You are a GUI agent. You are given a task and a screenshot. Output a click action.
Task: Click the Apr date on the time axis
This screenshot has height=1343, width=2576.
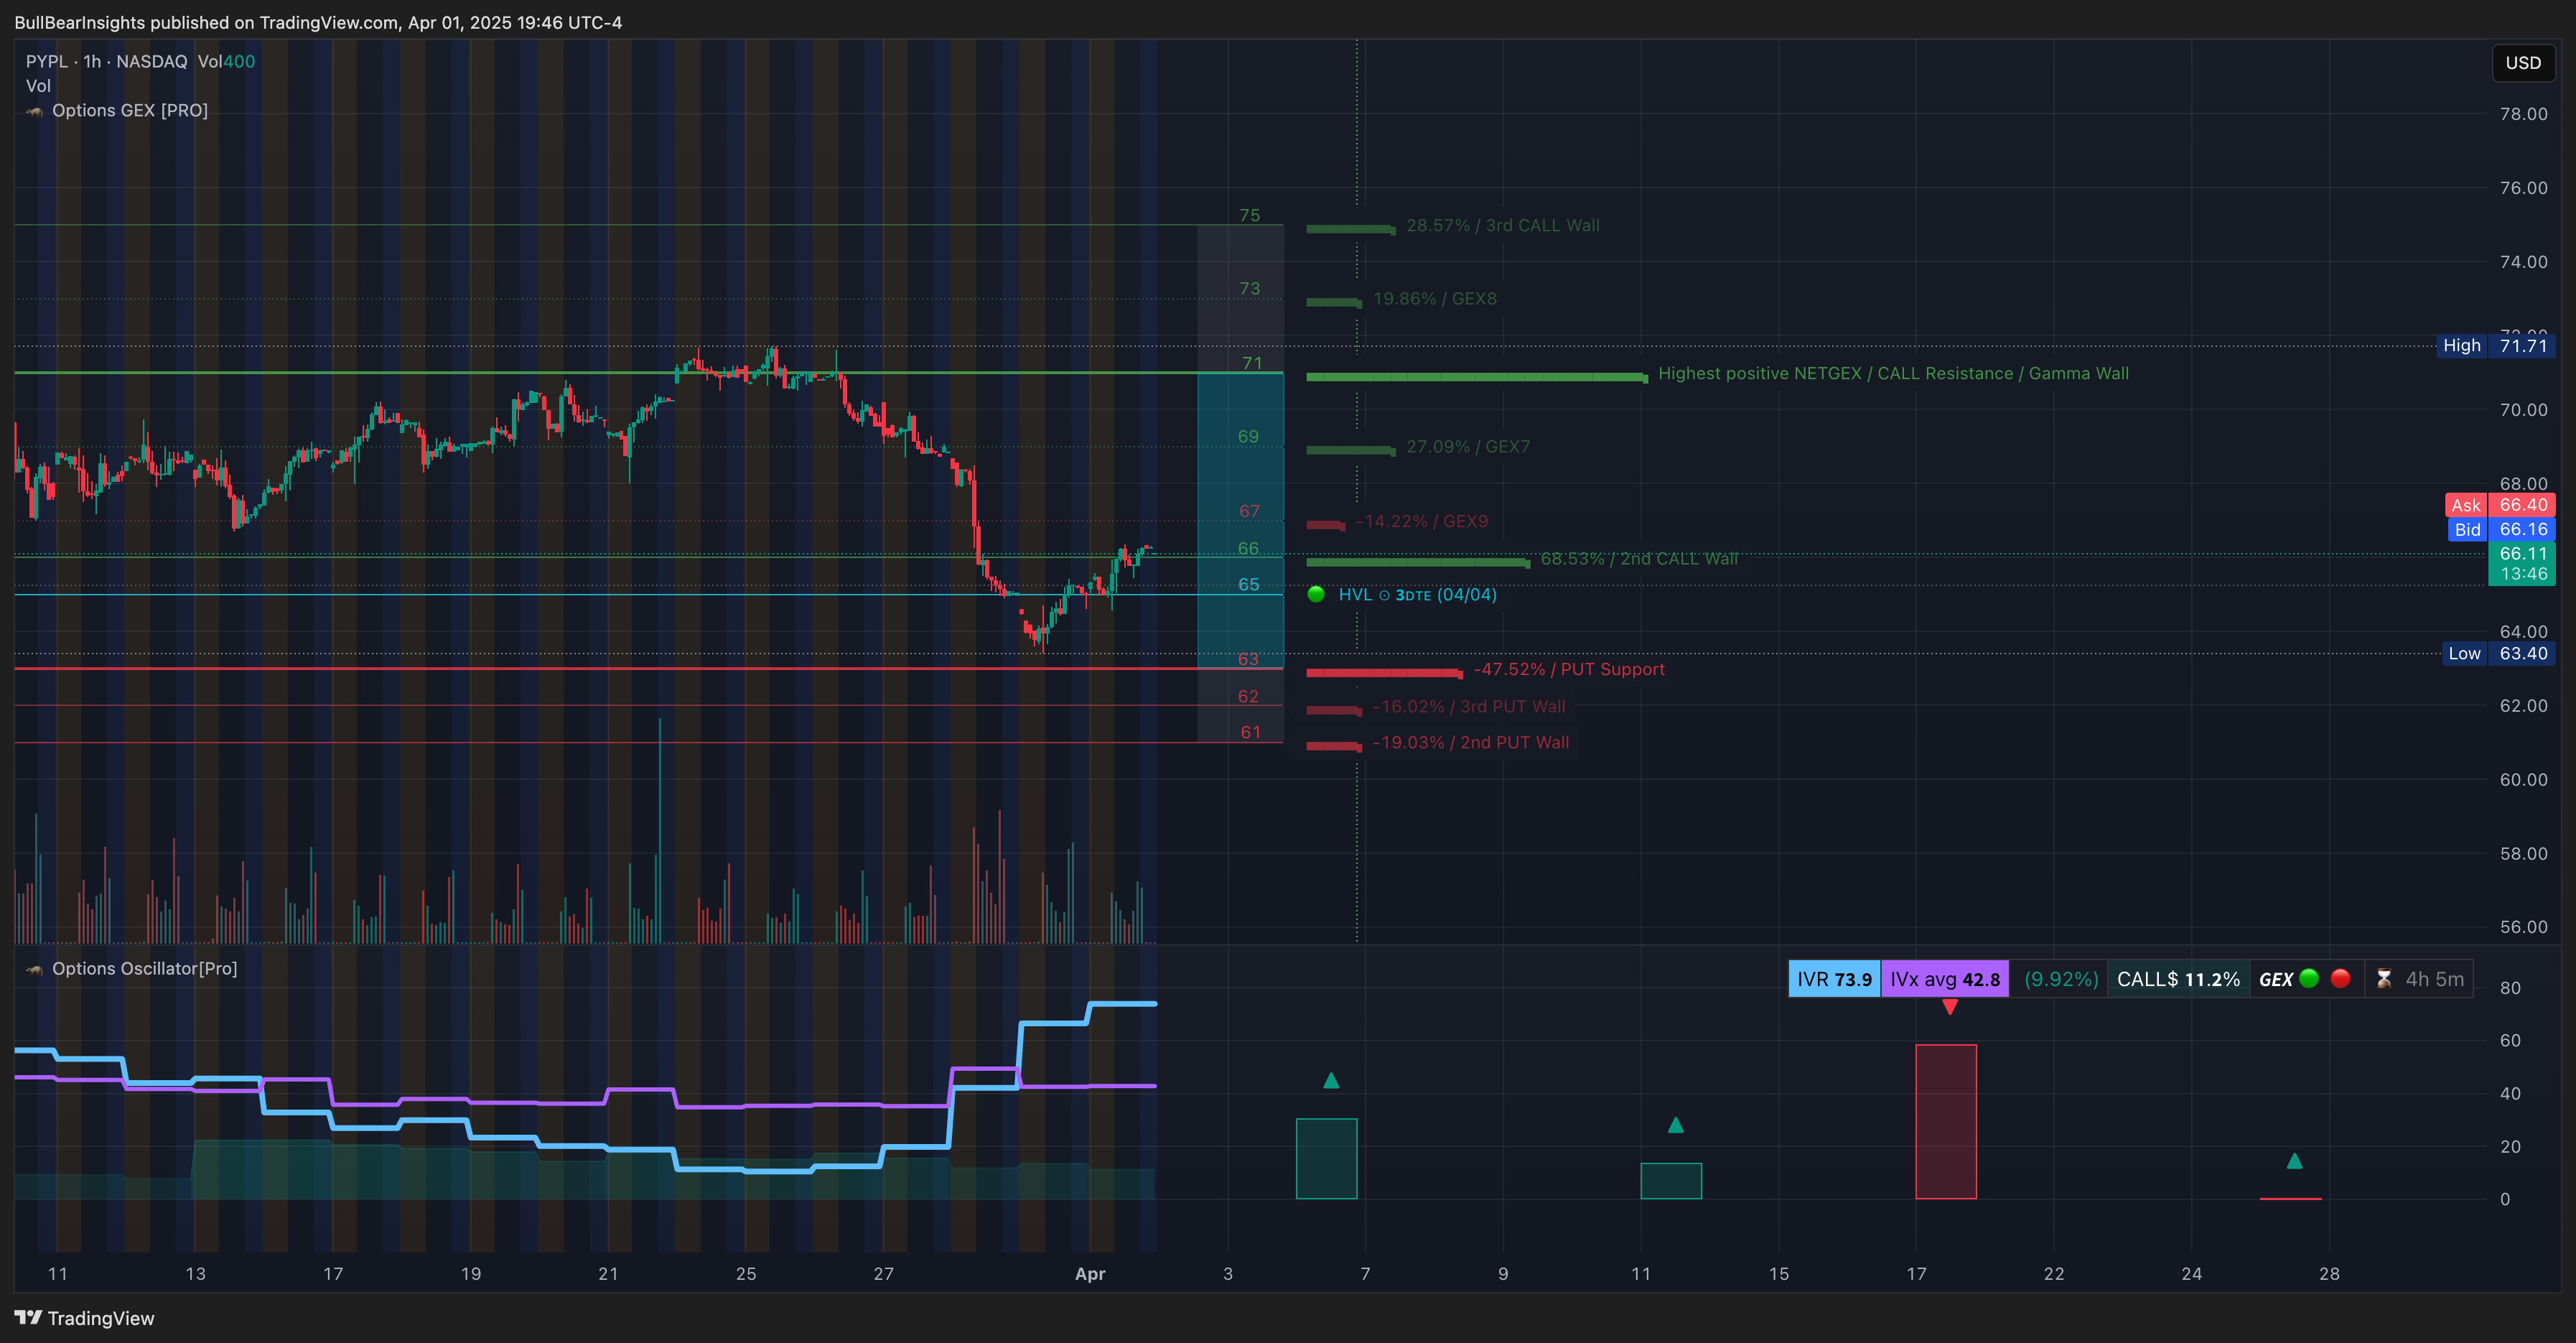(x=1090, y=1273)
